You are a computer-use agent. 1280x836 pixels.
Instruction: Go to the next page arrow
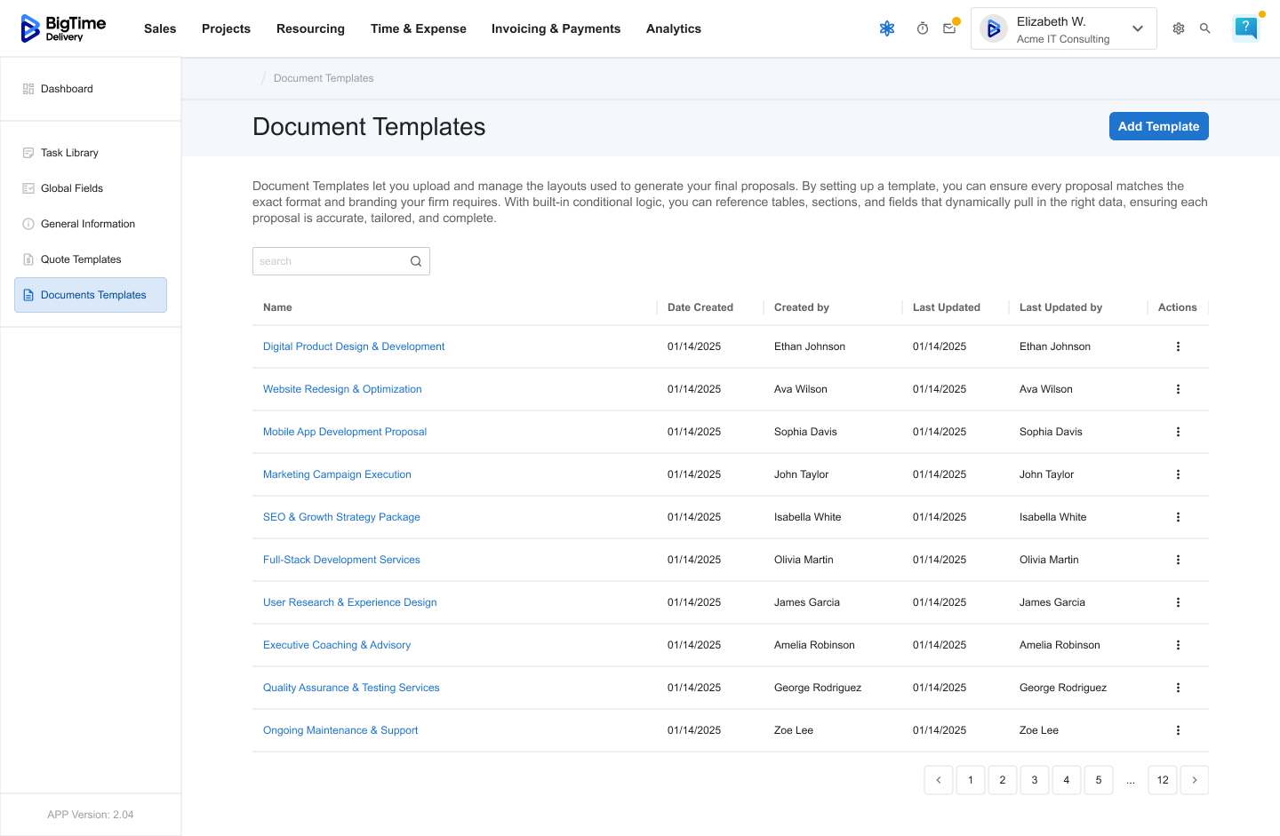coord(1194,780)
